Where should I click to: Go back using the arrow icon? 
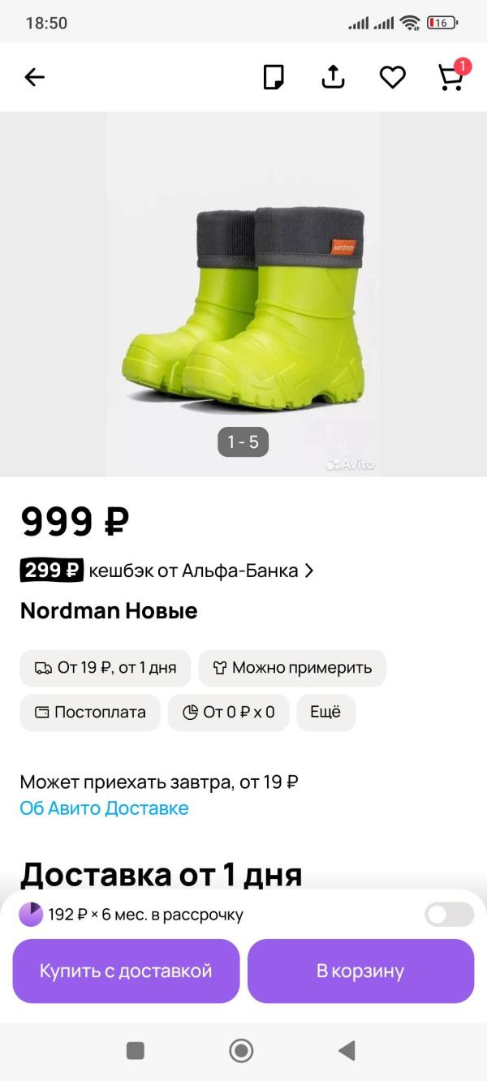(x=34, y=77)
